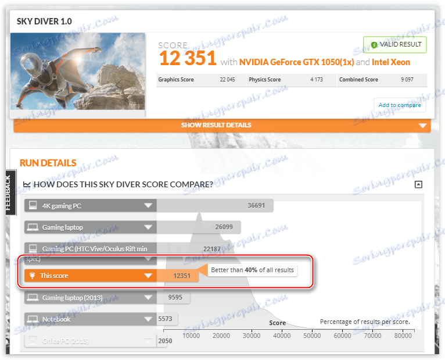The height and width of the screenshot is (360, 445).
Task: Click Show Result Details bar
Action: click(x=222, y=125)
